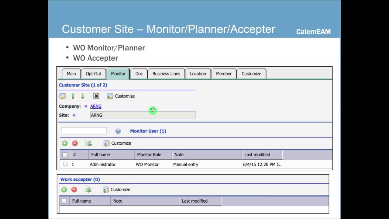389x219 pixels.
Task: Click the 6/4/15 12:20 PM modified cell
Action: 262,164
